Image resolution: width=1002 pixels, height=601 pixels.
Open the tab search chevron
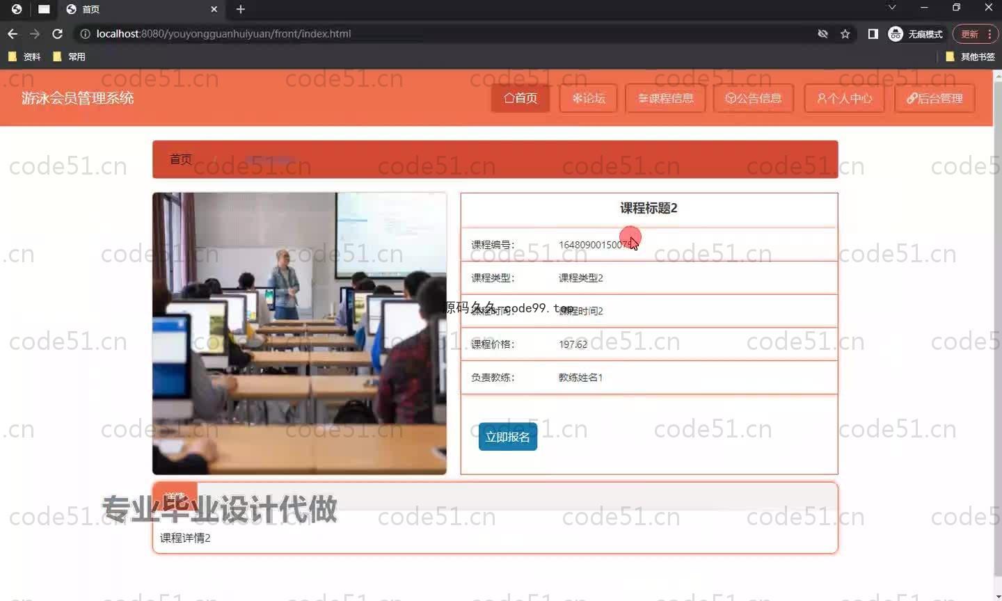(891, 8)
